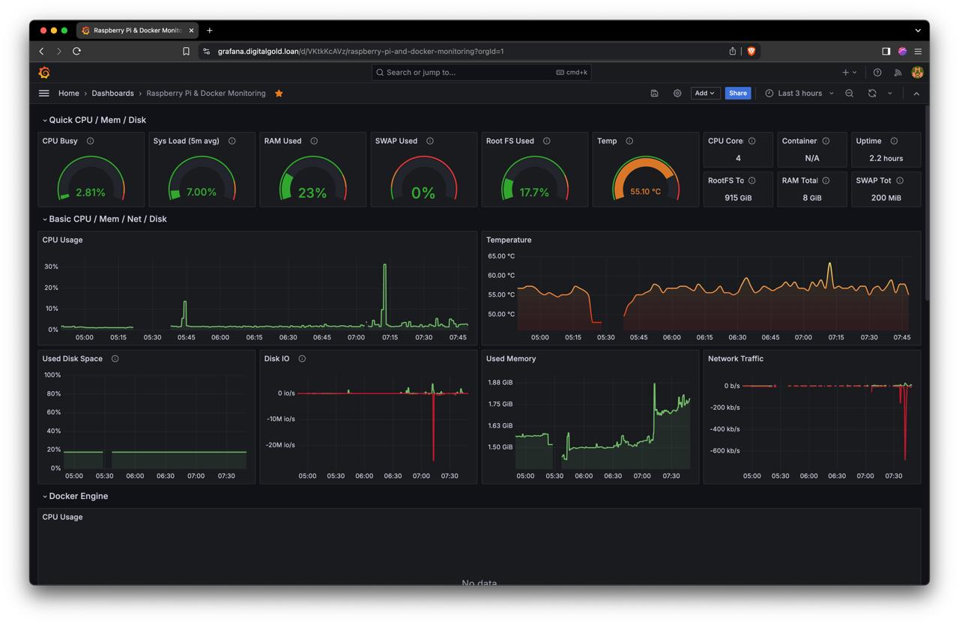Image resolution: width=959 pixels, height=624 pixels.
Task: Click the plus new-item icon in Grafana header
Action: [x=849, y=72]
